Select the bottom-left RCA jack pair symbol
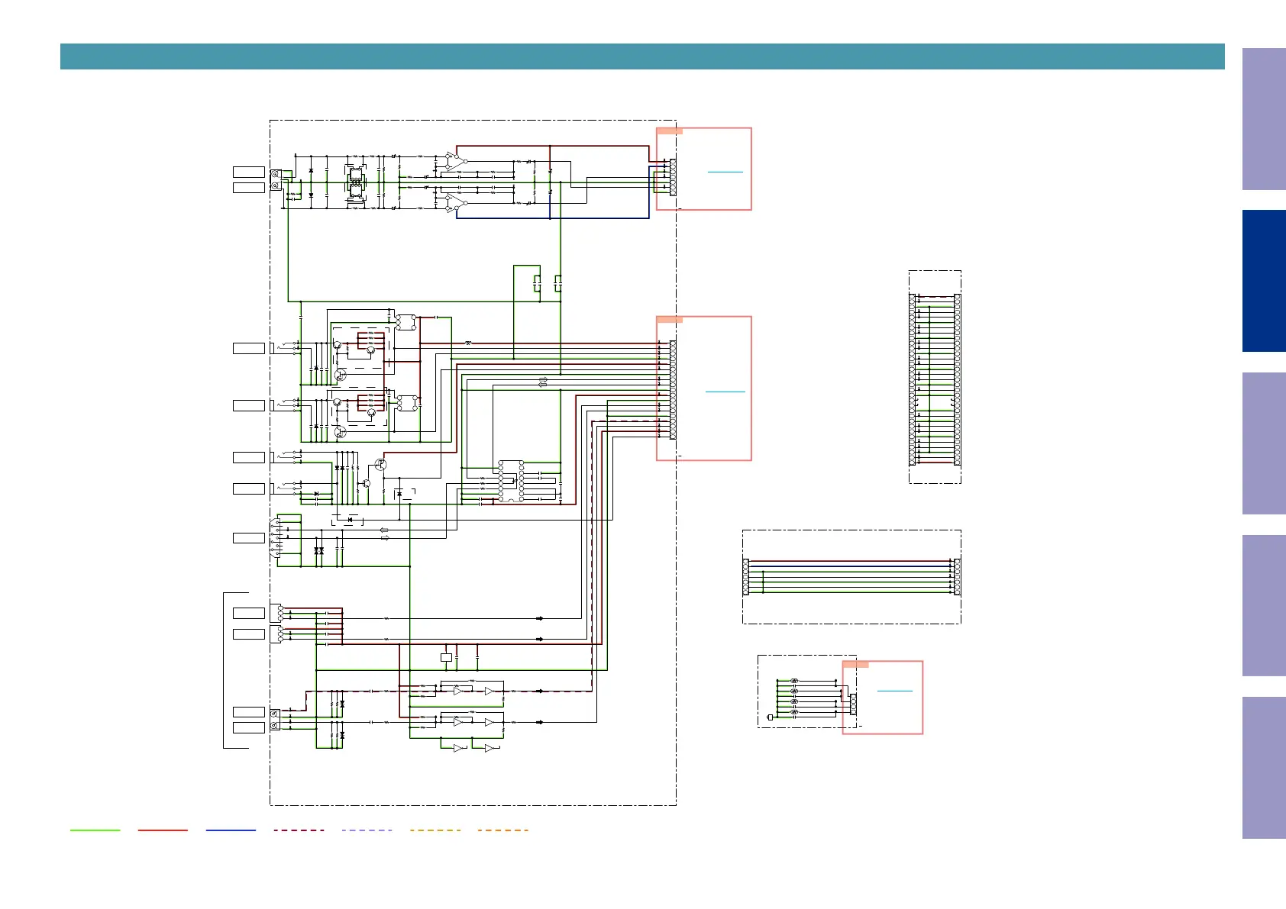1286x909 pixels. click(x=275, y=719)
